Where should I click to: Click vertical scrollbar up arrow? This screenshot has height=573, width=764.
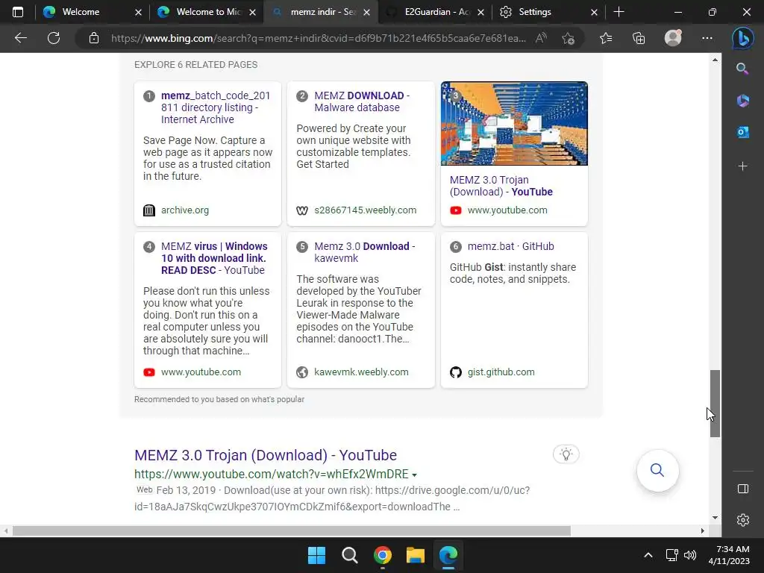(x=715, y=60)
